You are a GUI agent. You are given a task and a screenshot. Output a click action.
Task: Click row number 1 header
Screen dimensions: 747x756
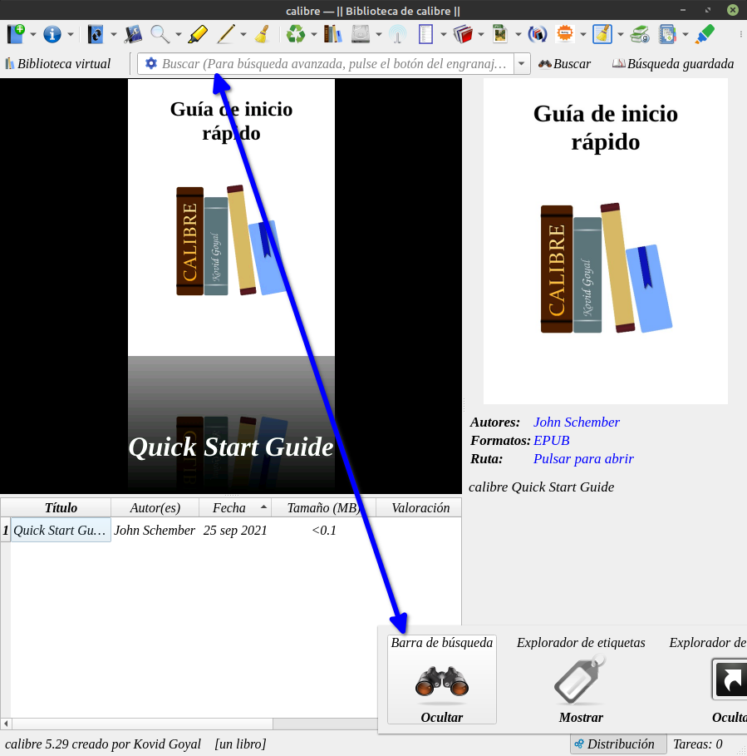point(5,530)
